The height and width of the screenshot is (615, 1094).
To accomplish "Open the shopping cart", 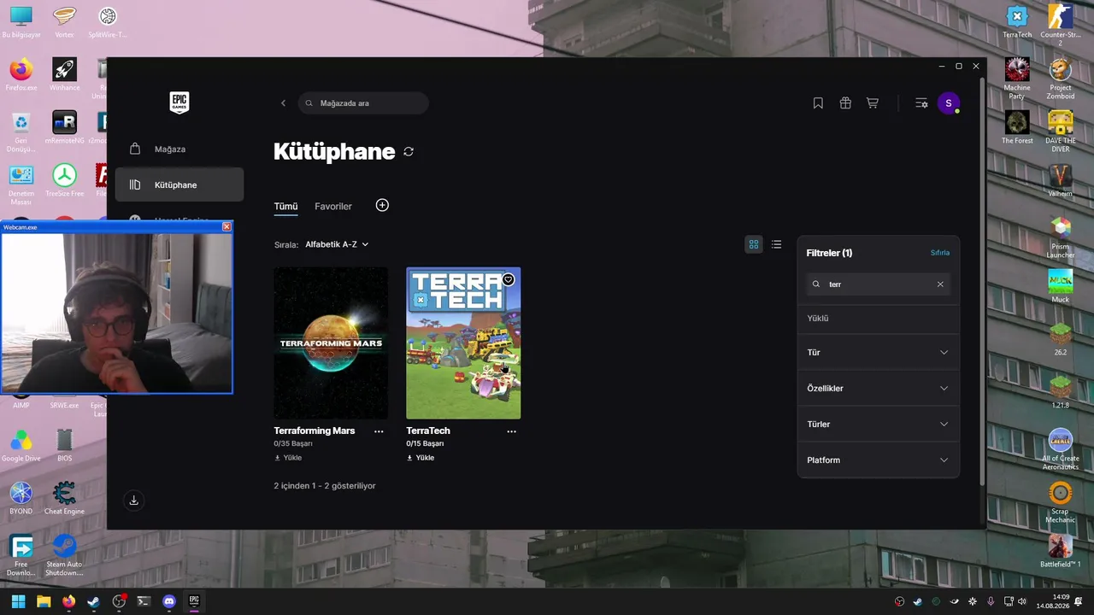I will click(x=873, y=103).
